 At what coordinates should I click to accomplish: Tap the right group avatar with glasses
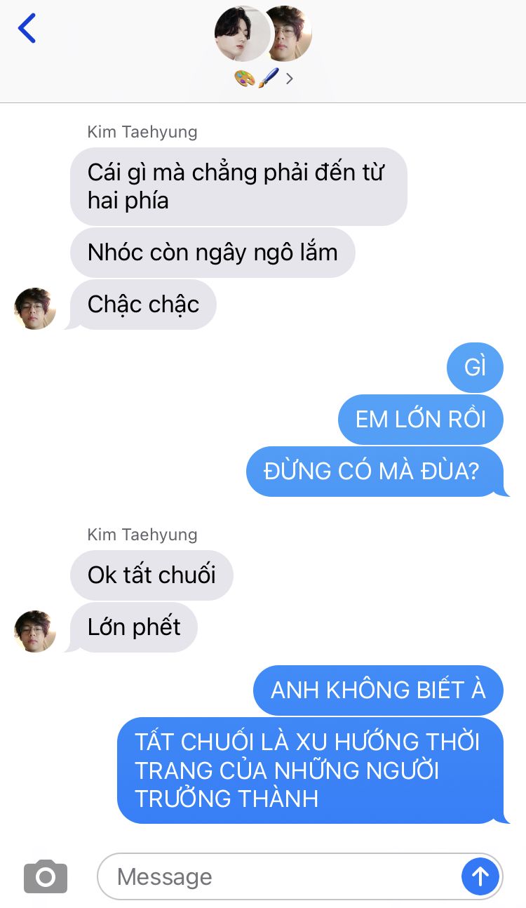click(289, 34)
